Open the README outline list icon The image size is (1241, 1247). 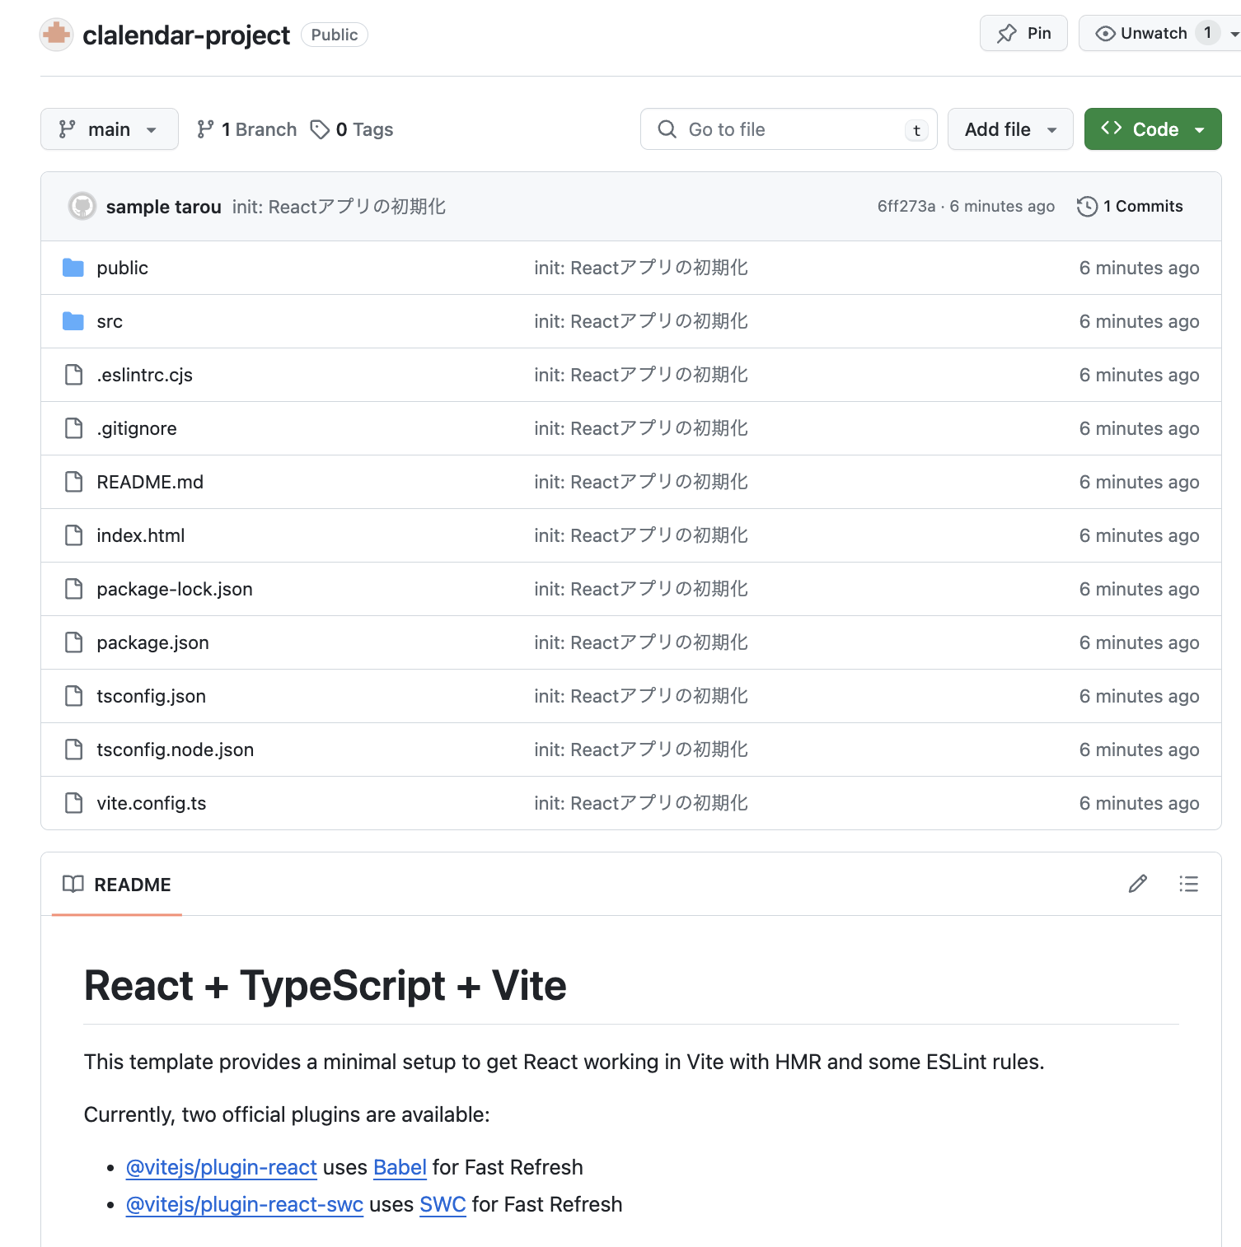[x=1188, y=884]
